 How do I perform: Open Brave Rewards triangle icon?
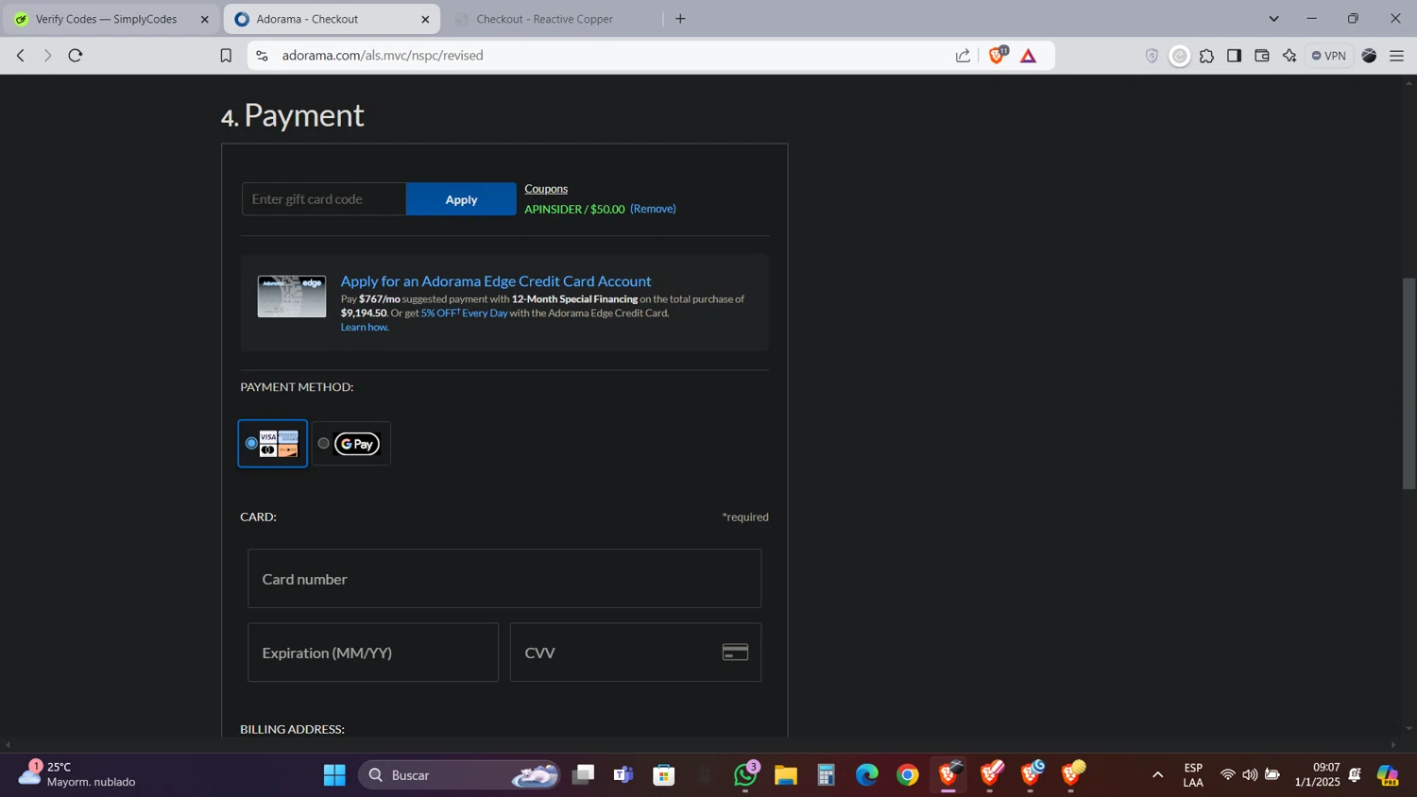point(1029,56)
